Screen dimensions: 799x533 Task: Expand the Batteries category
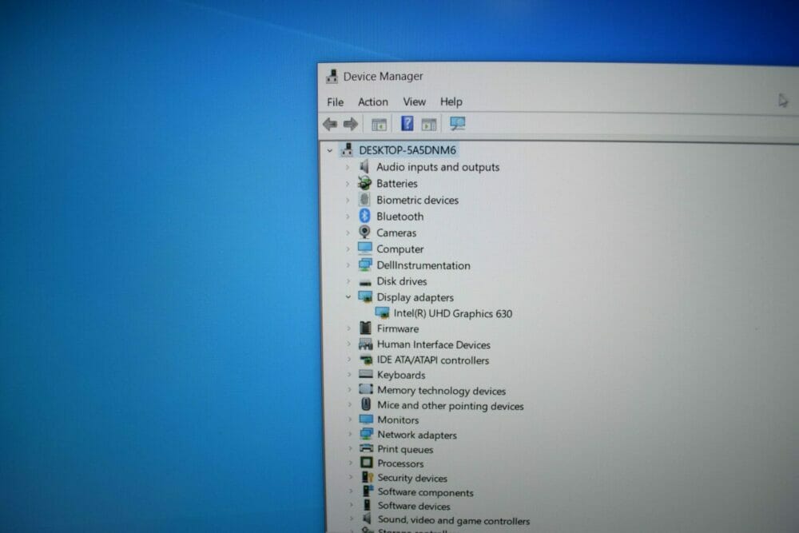tap(348, 184)
